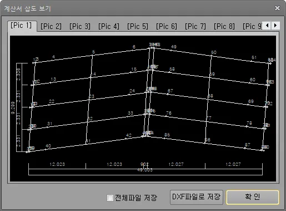Click node label 41 on the bottom line
286x211 pixels.
(x=88, y=141)
